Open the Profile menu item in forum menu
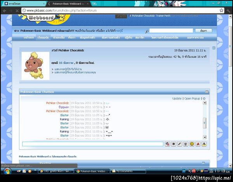This screenshot has width=233, height=182. [87, 38]
